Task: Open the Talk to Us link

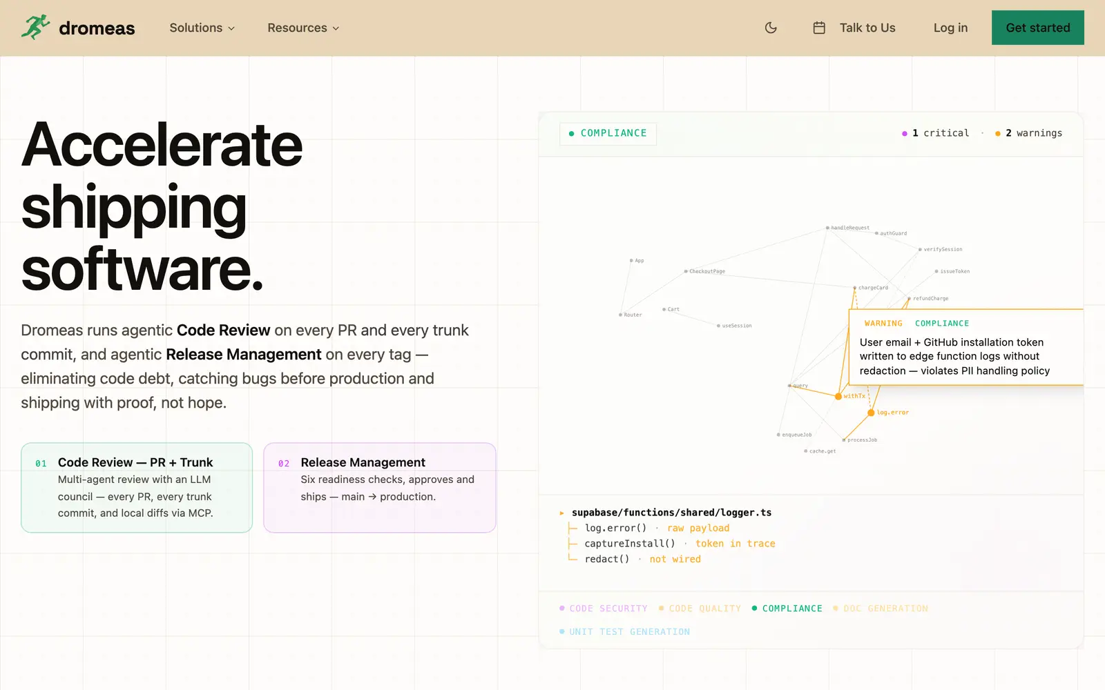Action: point(867,28)
